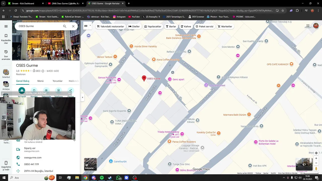Open the Google account avatar on map
322x181 pixels.
point(316,26)
